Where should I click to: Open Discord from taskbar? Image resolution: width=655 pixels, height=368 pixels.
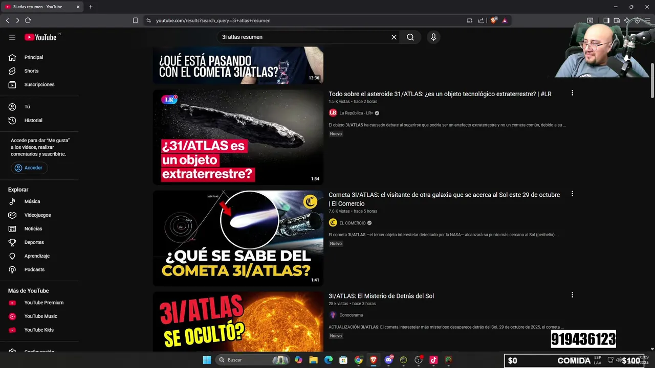(388, 360)
